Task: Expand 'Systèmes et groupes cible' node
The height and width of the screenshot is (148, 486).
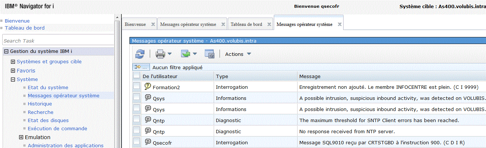Action: coord(13,62)
